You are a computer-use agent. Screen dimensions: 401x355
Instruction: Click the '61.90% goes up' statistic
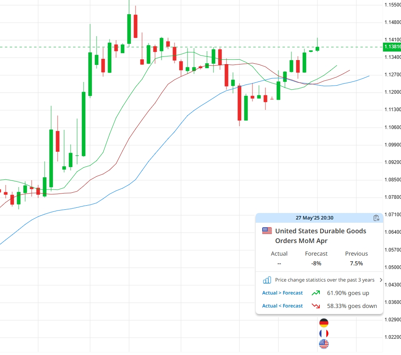pyautogui.click(x=348, y=293)
